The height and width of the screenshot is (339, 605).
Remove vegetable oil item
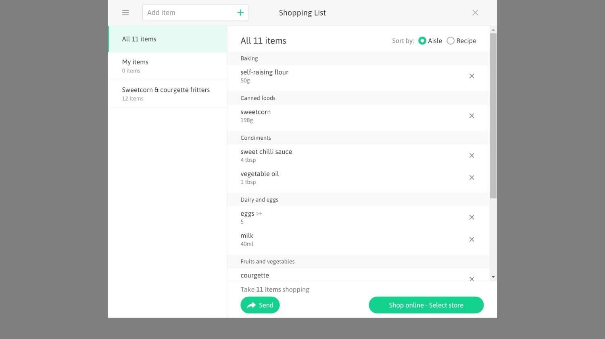[x=471, y=178]
